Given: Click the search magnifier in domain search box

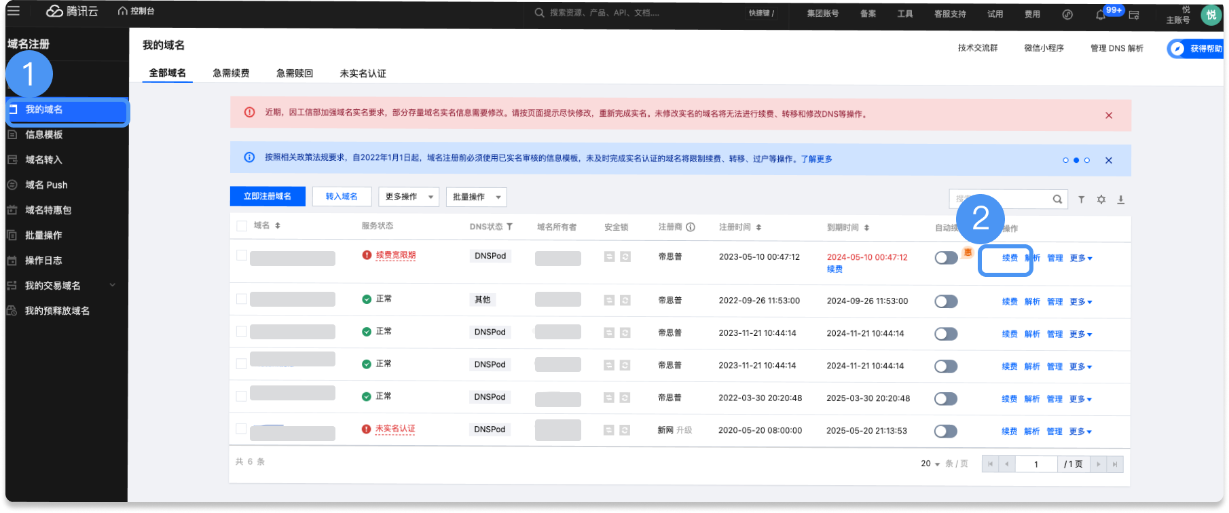Looking at the screenshot, I should click(1057, 199).
